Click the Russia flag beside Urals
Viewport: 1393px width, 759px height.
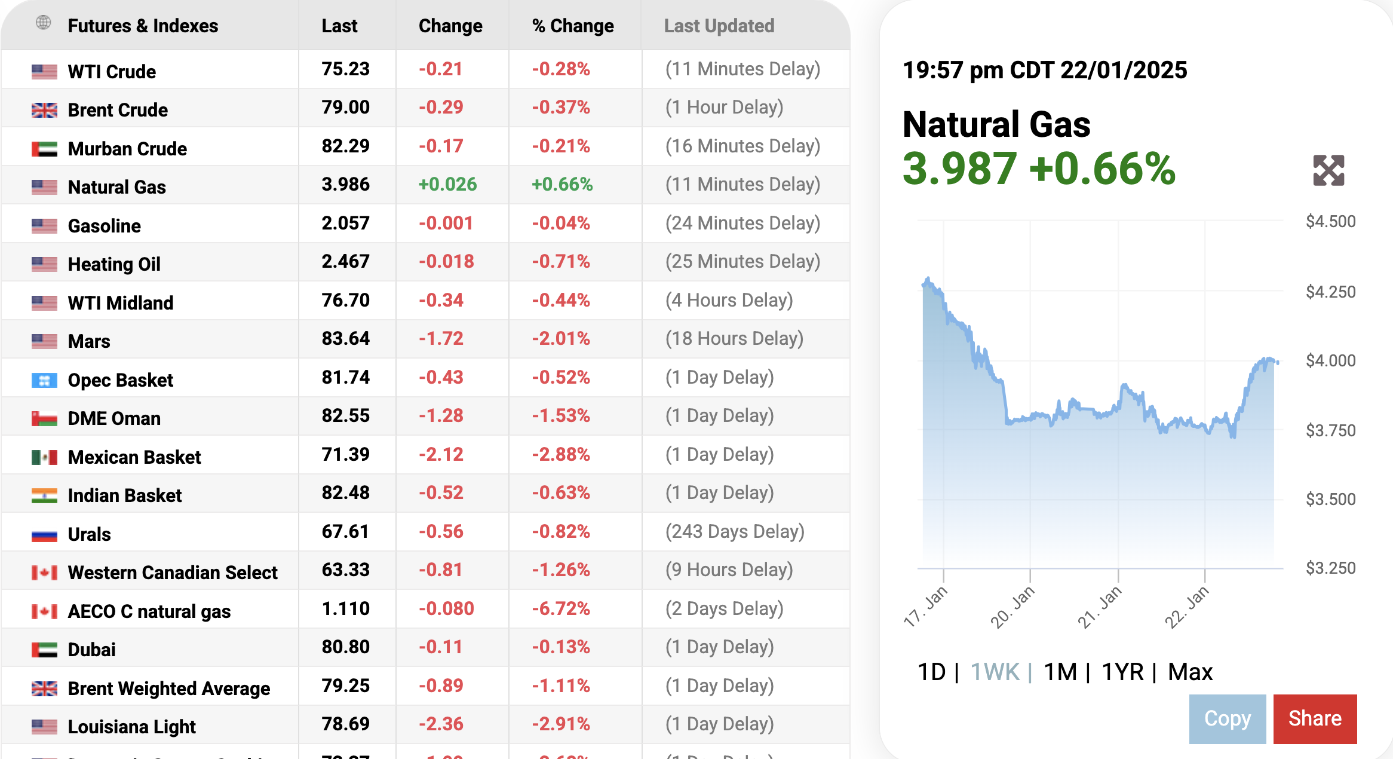point(44,534)
